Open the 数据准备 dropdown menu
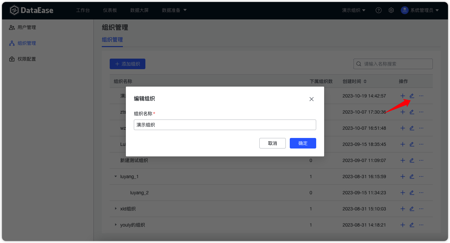 (x=174, y=10)
